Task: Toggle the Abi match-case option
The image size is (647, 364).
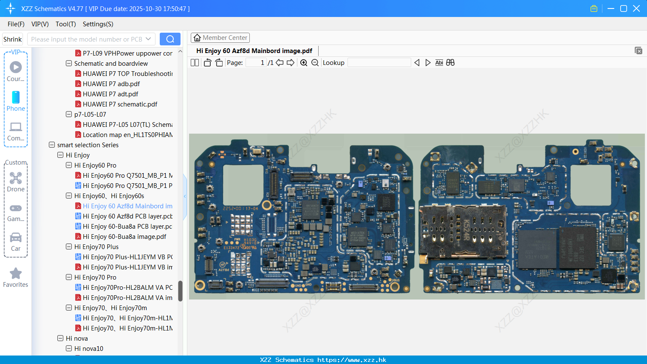Action: pos(439,63)
